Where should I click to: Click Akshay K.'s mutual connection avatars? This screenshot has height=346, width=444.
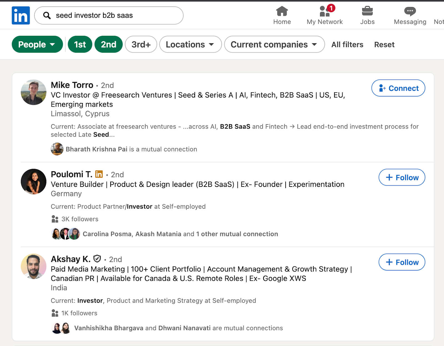[x=61, y=328]
